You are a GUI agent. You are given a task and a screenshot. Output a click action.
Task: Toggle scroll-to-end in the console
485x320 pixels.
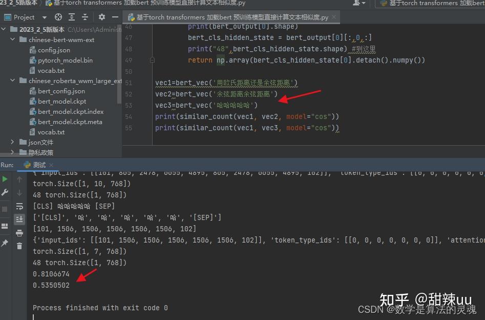coord(19,219)
